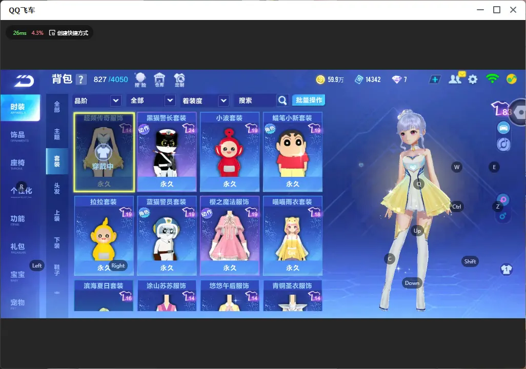Maximize the QQ飞车 window
The height and width of the screenshot is (369, 526).
(497, 10)
